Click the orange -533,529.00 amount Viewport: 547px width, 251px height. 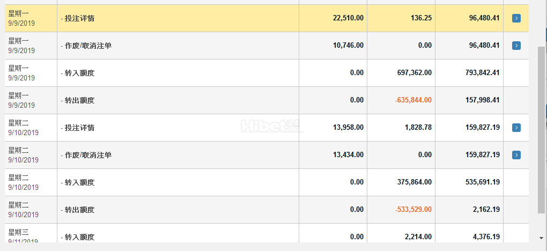(413, 210)
